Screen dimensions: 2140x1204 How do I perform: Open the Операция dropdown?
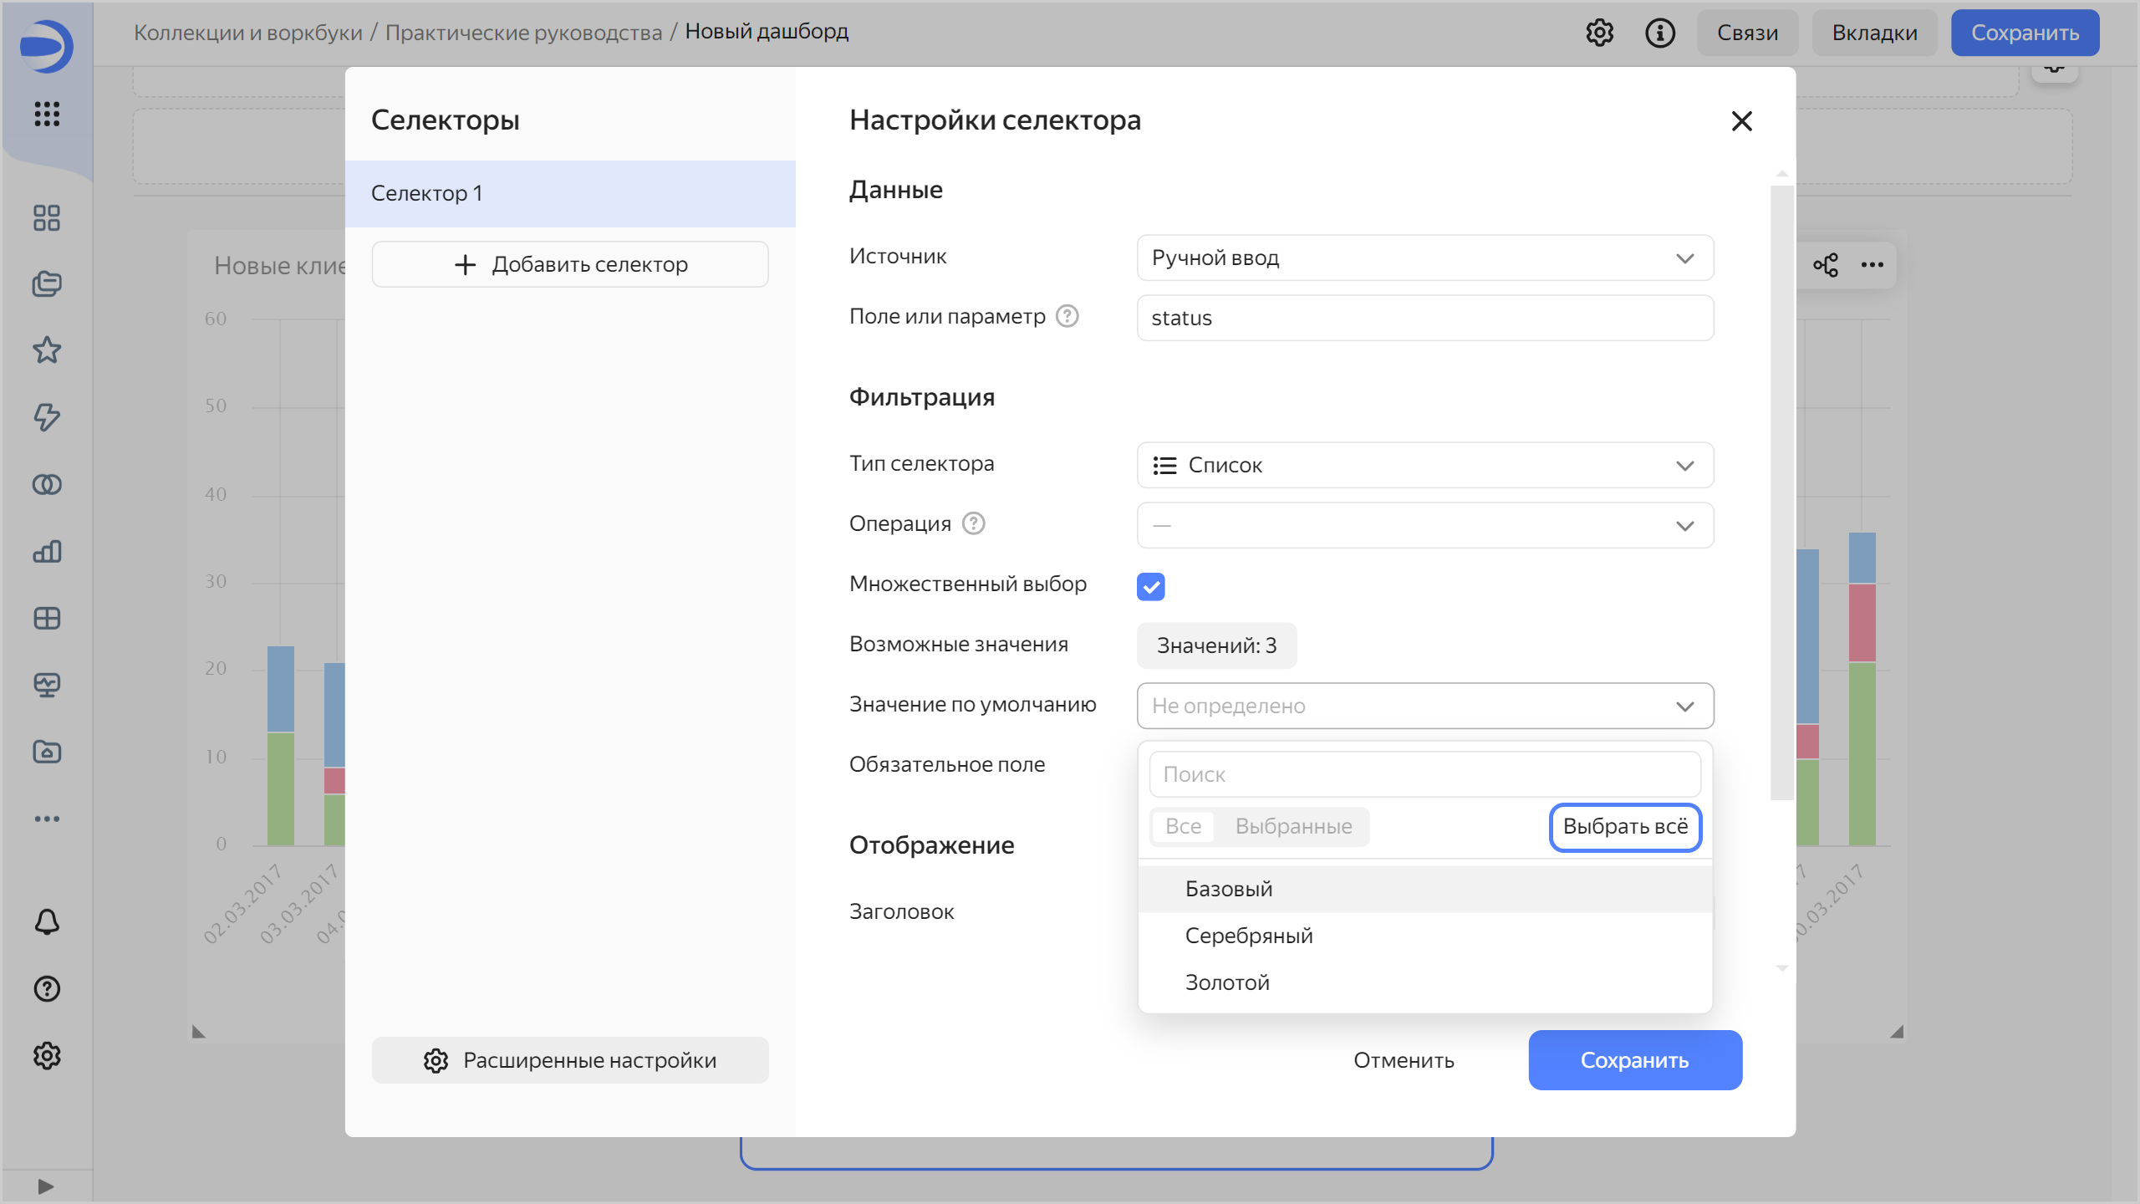1424,525
